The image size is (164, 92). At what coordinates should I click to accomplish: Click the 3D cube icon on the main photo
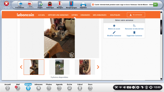(72, 55)
